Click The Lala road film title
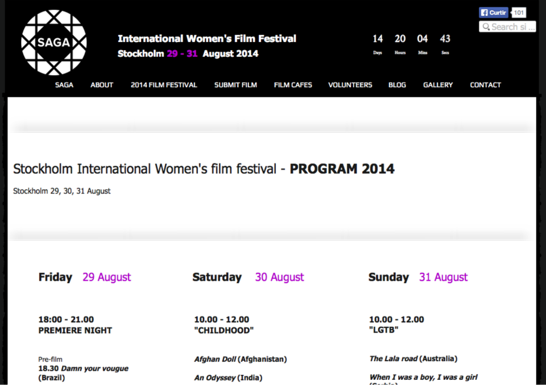Screen dimensions: 546x385 [394, 358]
